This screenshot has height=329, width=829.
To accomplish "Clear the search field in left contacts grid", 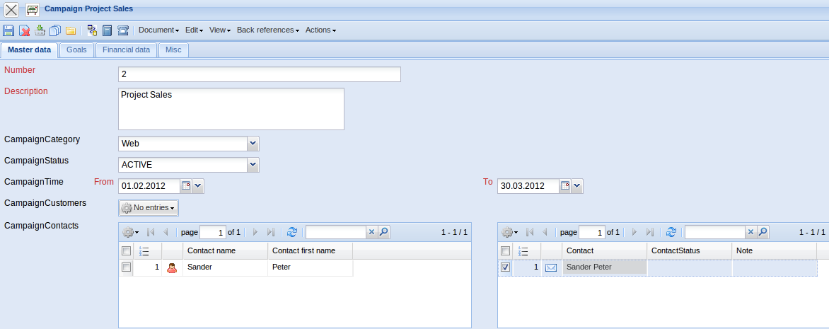I will pyautogui.click(x=371, y=232).
